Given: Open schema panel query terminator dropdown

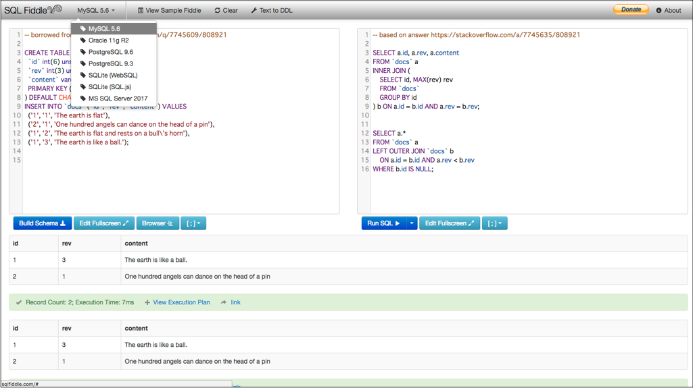Looking at the screenshot, I should 193,223.
